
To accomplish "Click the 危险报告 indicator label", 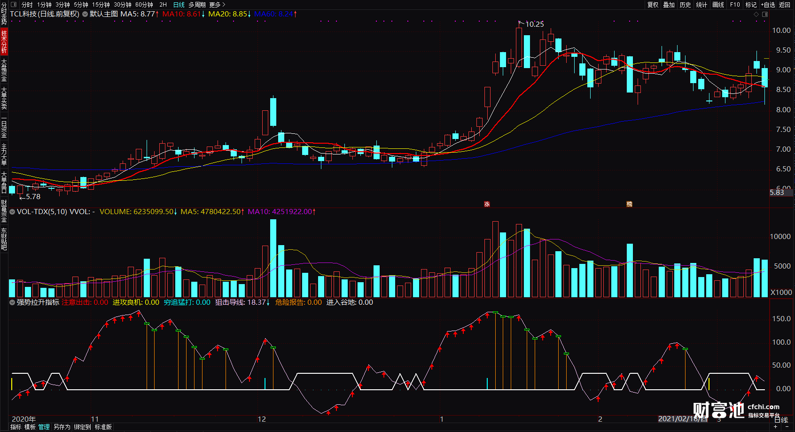I will pos(298,302).
